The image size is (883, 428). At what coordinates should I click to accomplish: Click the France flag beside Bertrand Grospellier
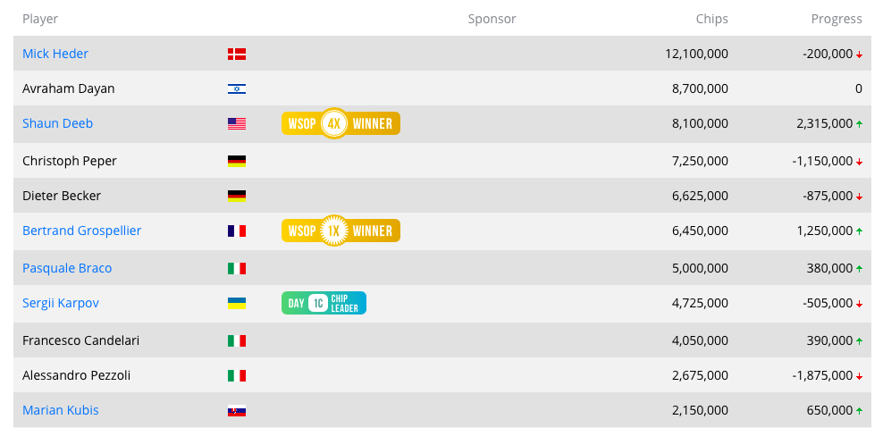coord(237,231)
